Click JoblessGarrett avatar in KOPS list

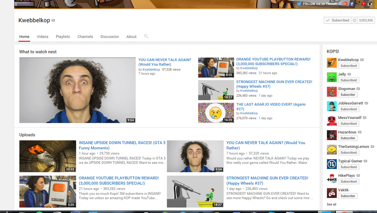click(332, 106)
